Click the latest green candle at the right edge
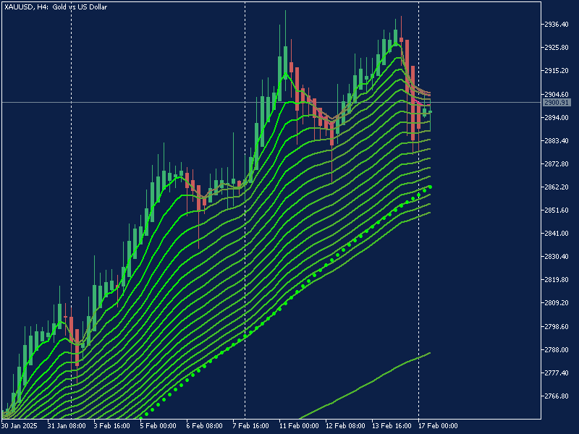The width and height of the screenshot is (579, 434). (x=430, y=112)
